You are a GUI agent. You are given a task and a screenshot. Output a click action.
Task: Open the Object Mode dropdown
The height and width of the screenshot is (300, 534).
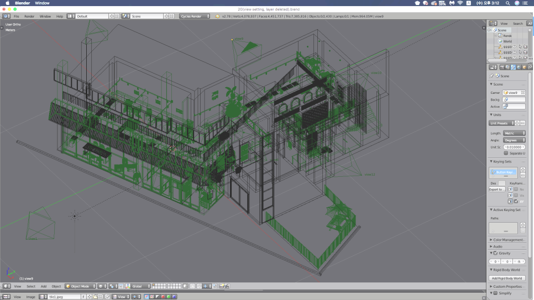(80, 286)
